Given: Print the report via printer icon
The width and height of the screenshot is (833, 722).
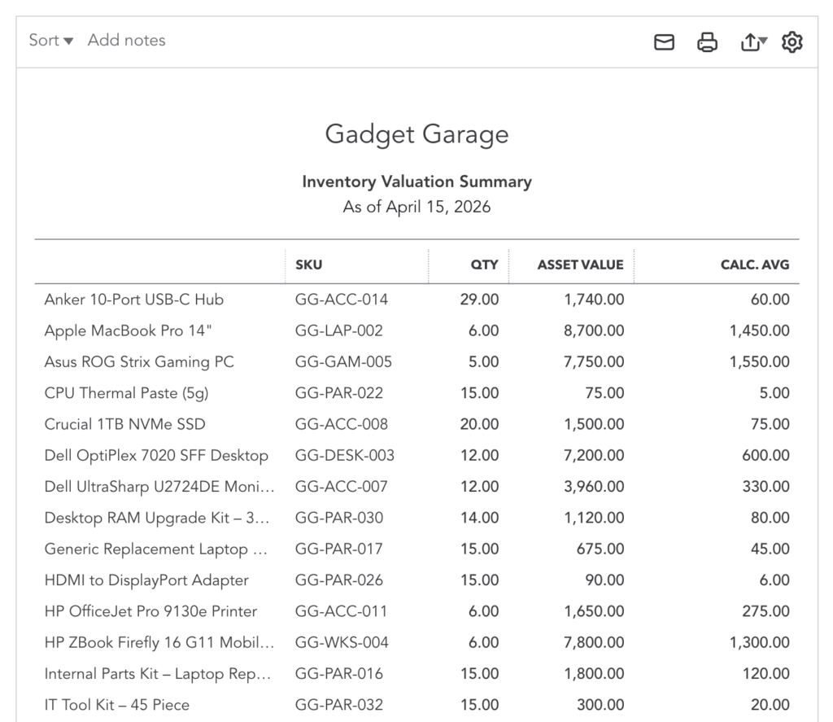Looking at the screenshot, I should (707, 42).
